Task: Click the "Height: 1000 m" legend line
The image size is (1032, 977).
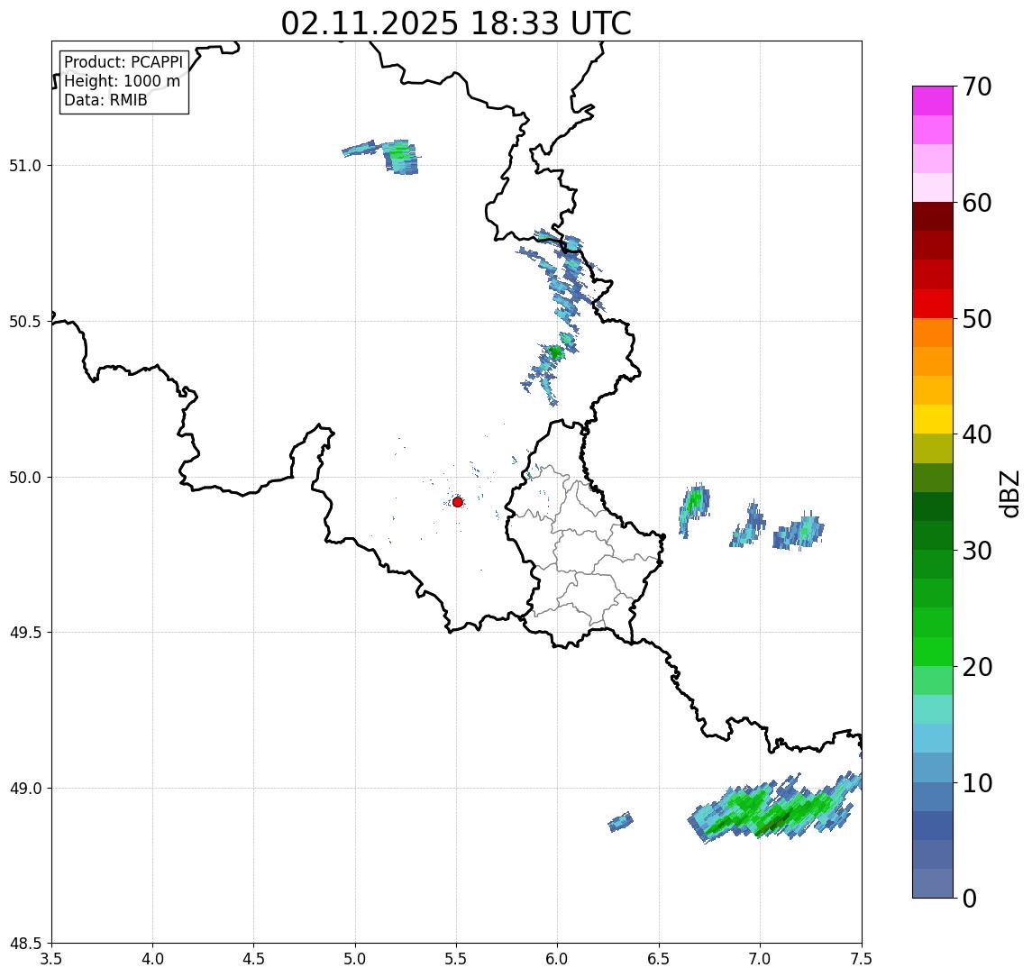Action: click(122, 81)
